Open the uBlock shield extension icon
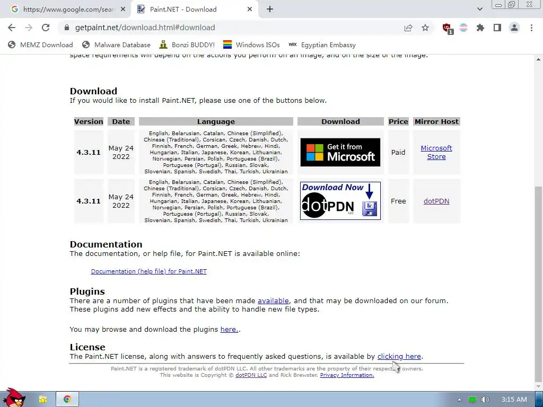543x407 pixels. [x=447, y=28]
